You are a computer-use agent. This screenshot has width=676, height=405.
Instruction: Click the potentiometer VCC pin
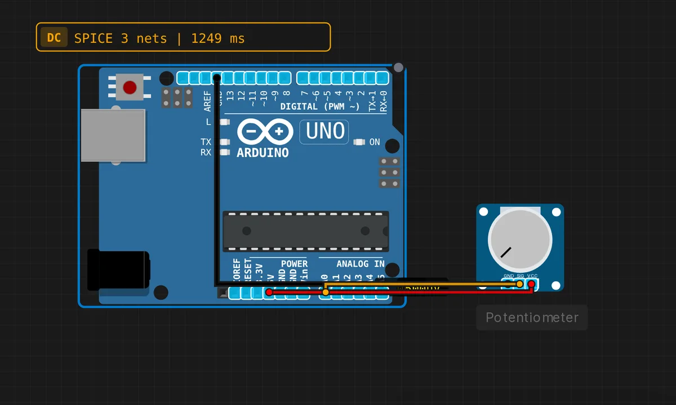[x=531, y=285]
